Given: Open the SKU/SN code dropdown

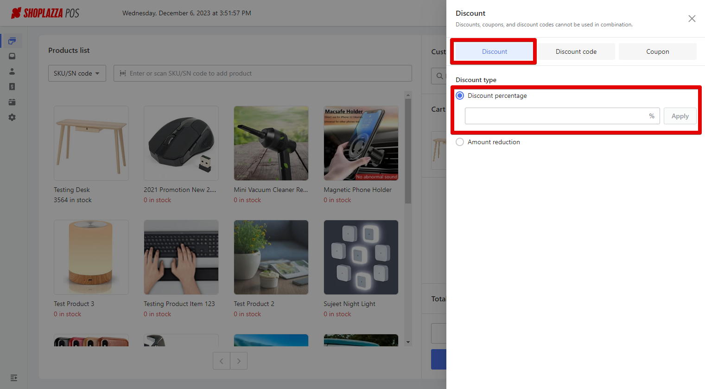Looking at the screenshot, I should coord(77,73).
